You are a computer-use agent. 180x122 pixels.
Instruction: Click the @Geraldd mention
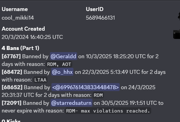click(63, 56)
